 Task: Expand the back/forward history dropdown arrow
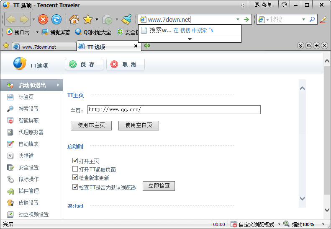point(33,19)
